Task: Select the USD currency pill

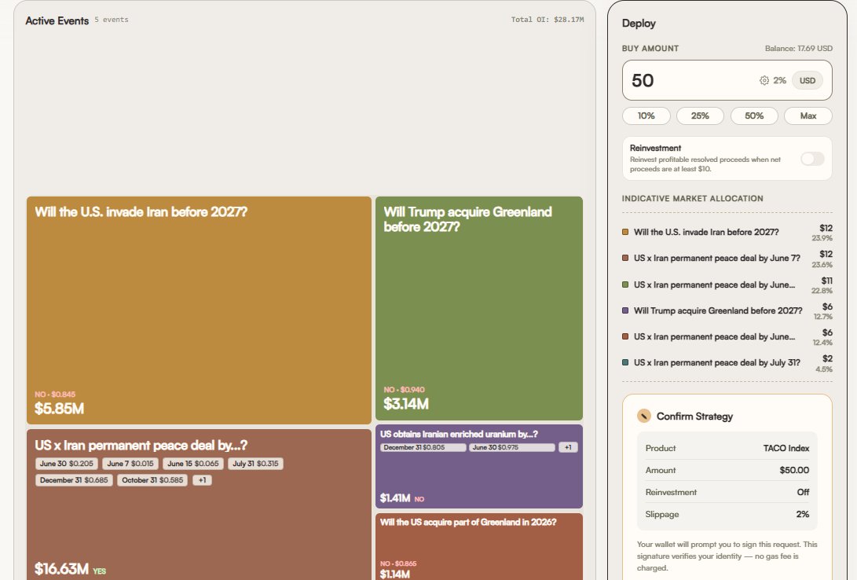Action: [808, 80]
